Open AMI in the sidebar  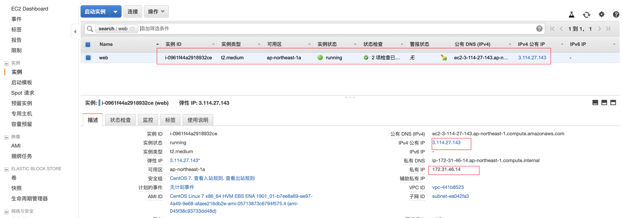coord(16,146)
